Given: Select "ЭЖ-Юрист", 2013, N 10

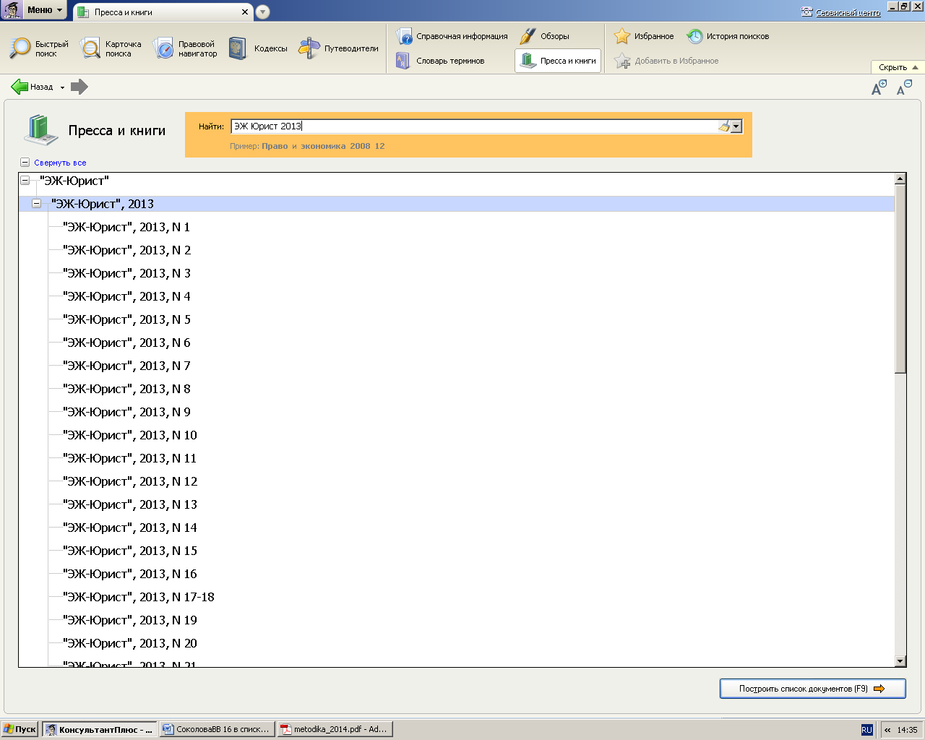Looking at the screenshot, I should [130, 435].
